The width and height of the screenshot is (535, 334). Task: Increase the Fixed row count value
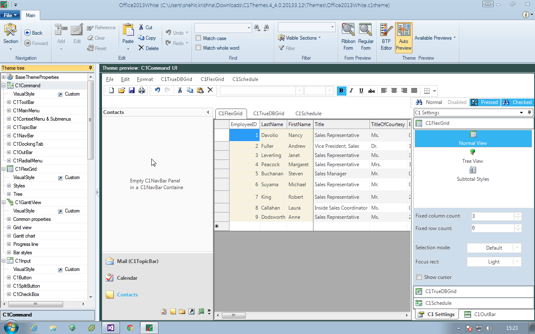518,226
